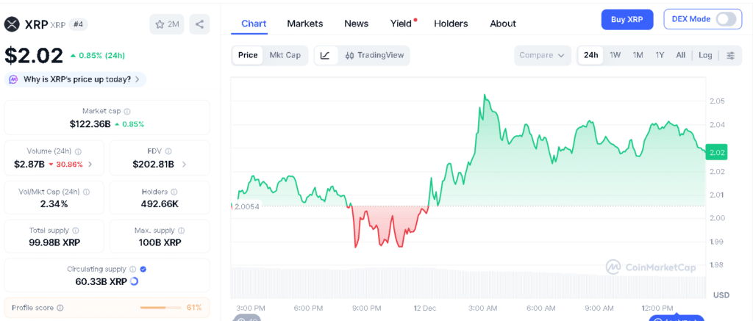
Task: Toggle the DEX Mode switch
Action: point(726,19)
